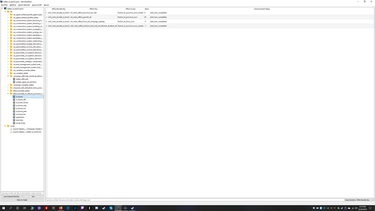375x211 pixels.
Task: Open the Windows Start menu
Action: click(4, 208)
